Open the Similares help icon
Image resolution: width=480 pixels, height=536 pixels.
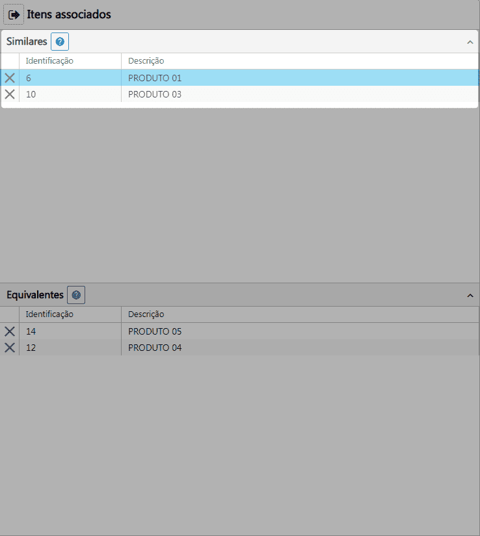pos(60,42)
